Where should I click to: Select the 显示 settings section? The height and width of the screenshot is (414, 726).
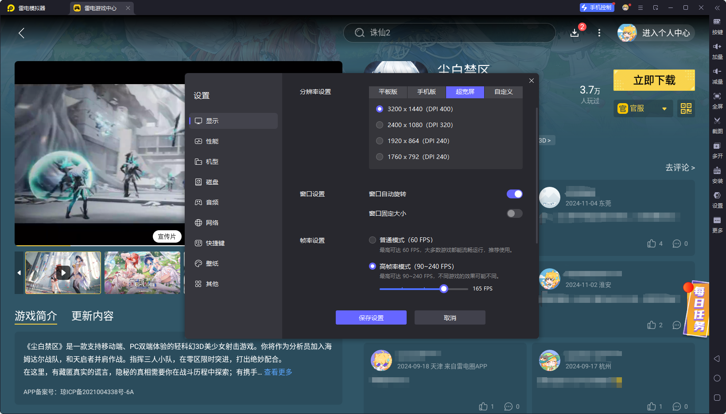(233, 121)
